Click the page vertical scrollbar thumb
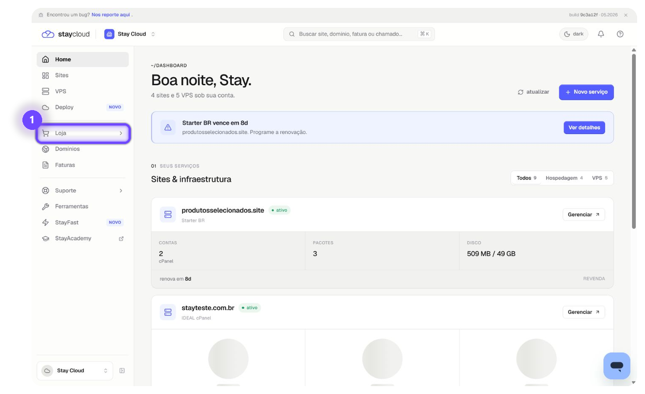The height and width of the screenshot is (394, 645). (x=634, y=141)
